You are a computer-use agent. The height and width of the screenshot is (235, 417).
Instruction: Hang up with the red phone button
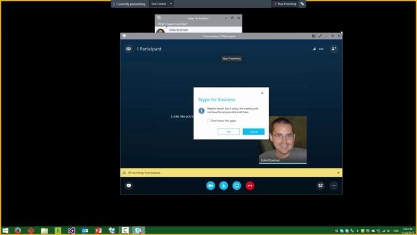250,185
